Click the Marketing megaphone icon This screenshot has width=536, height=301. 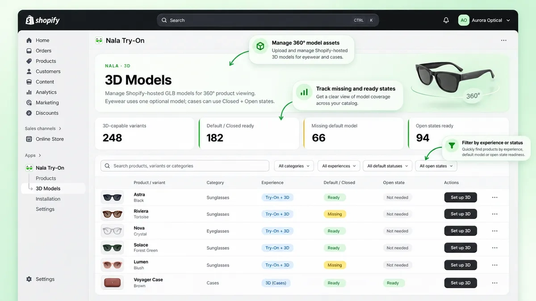coord(29,103)
